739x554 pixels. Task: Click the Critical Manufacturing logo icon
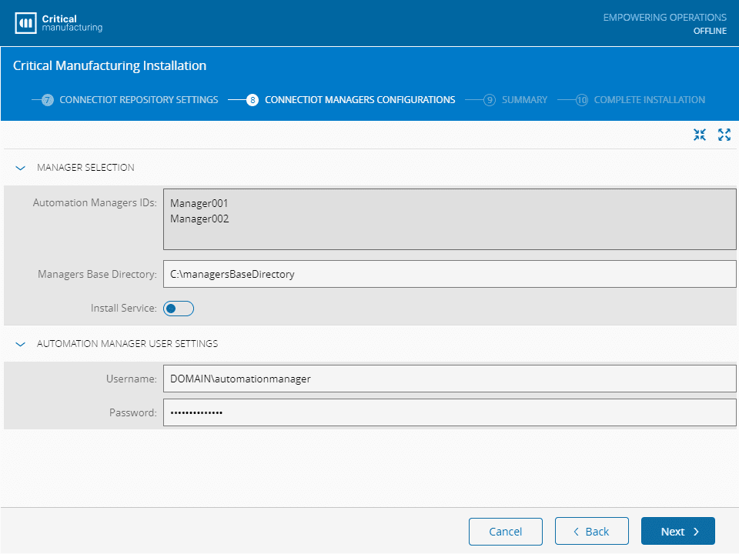[26, 23]
